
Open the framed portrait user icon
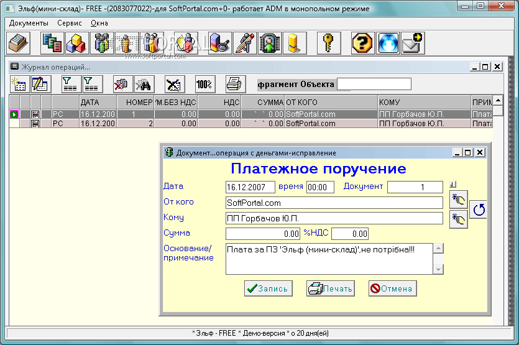coord(270,43)
